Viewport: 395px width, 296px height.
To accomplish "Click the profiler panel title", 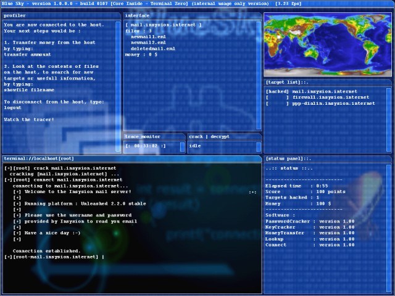I will point(15,15).
